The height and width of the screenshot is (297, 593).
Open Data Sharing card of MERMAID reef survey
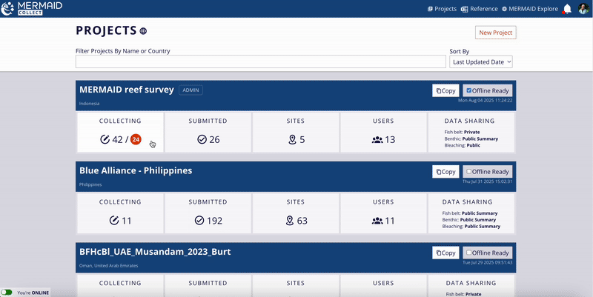[471, 133]
